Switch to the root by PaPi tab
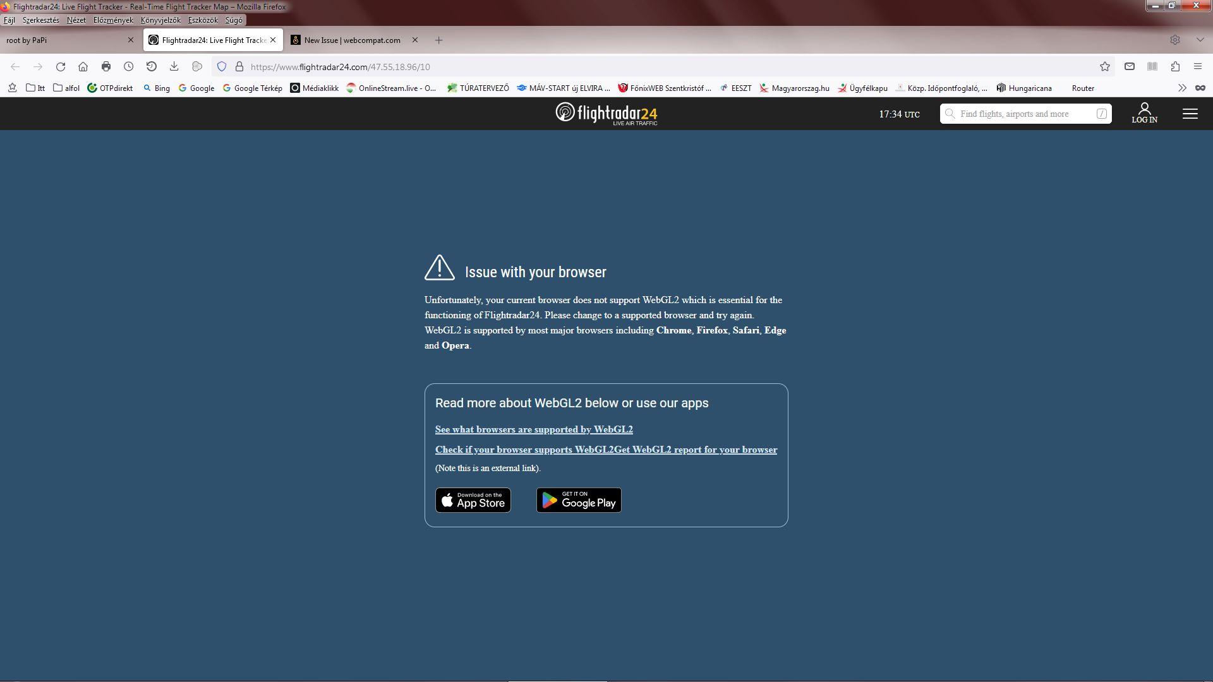Image resolution: width=1213 pixels, height=682 pixels. [x=63, y=40]
